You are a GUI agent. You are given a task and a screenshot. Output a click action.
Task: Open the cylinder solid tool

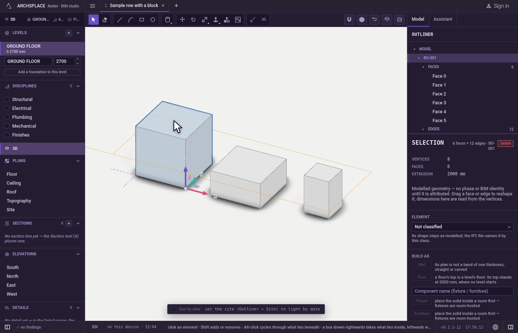pos(168,20)
